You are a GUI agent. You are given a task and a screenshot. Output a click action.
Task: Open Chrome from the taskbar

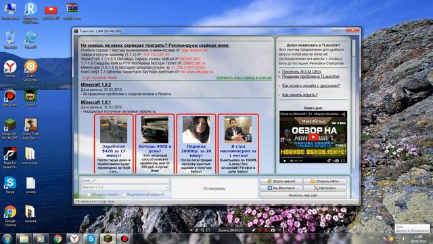pyautogui.click(x=58, y=239)
